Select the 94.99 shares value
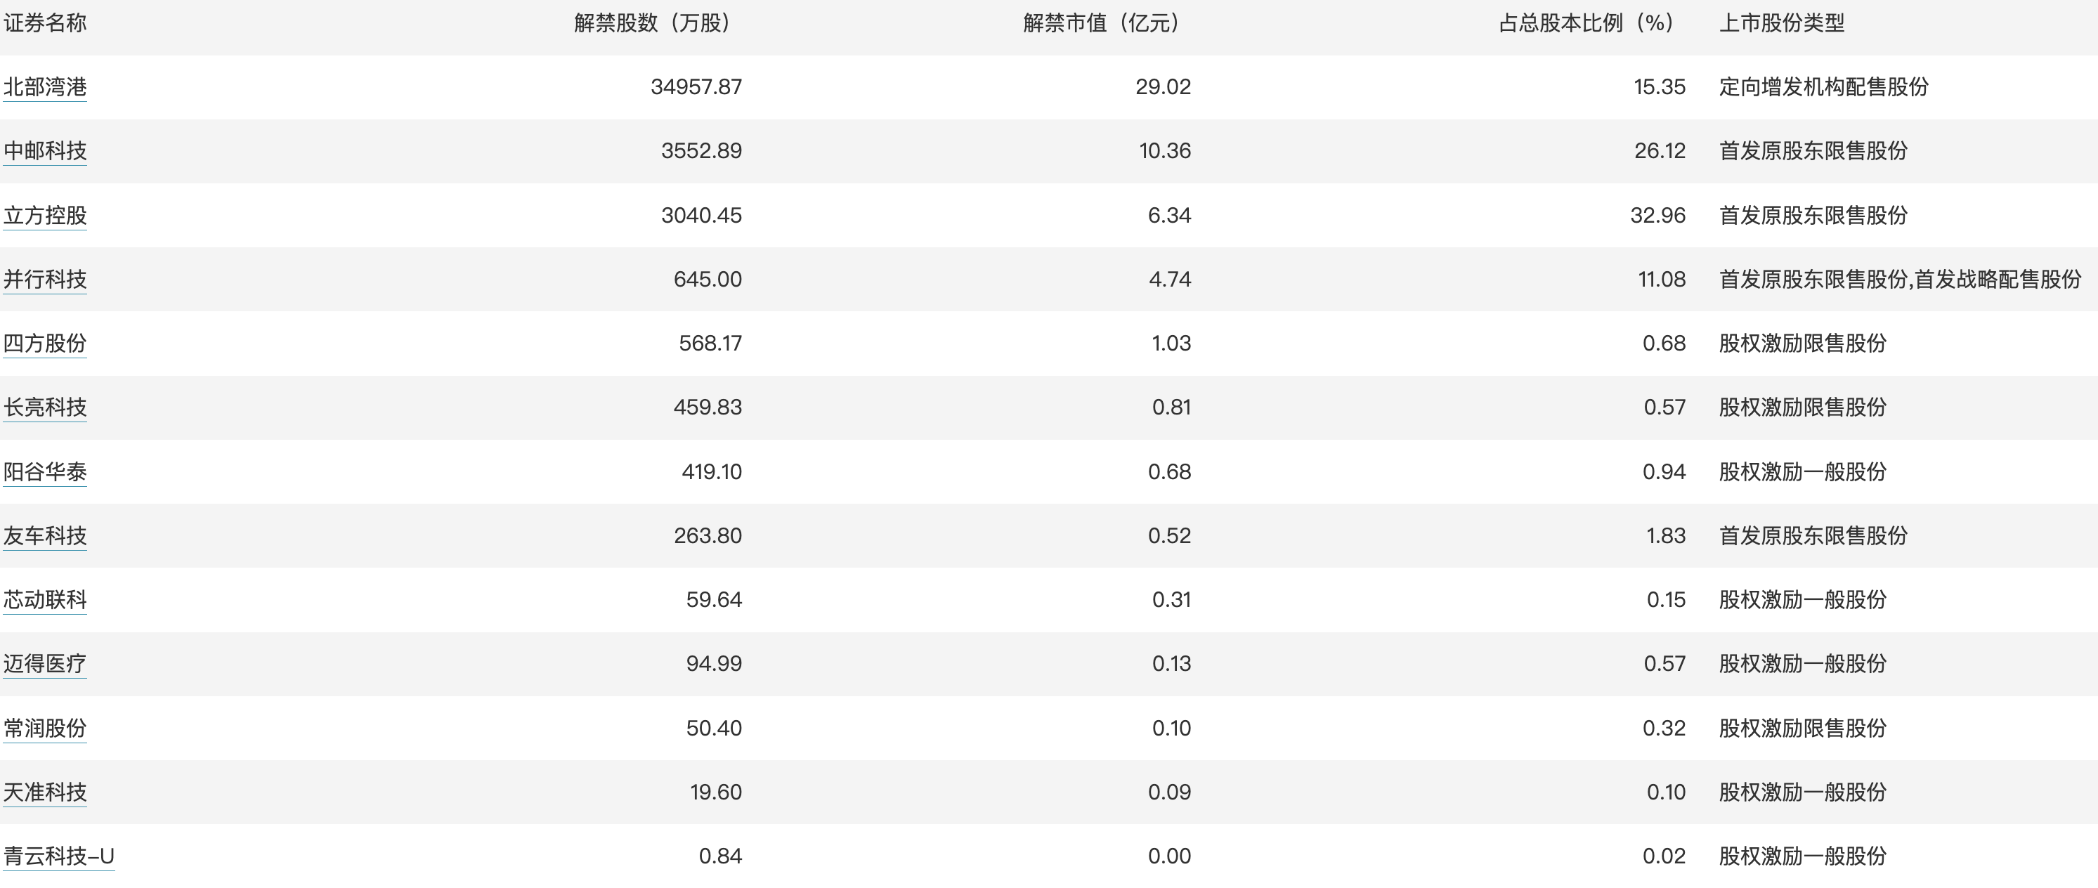The width and height of the screenshot is (2098, 888). click(x=715, y=663)
